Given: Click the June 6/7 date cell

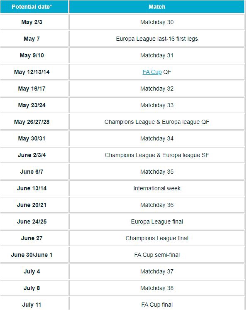Looking at the screenshot, I should (34, 172).
